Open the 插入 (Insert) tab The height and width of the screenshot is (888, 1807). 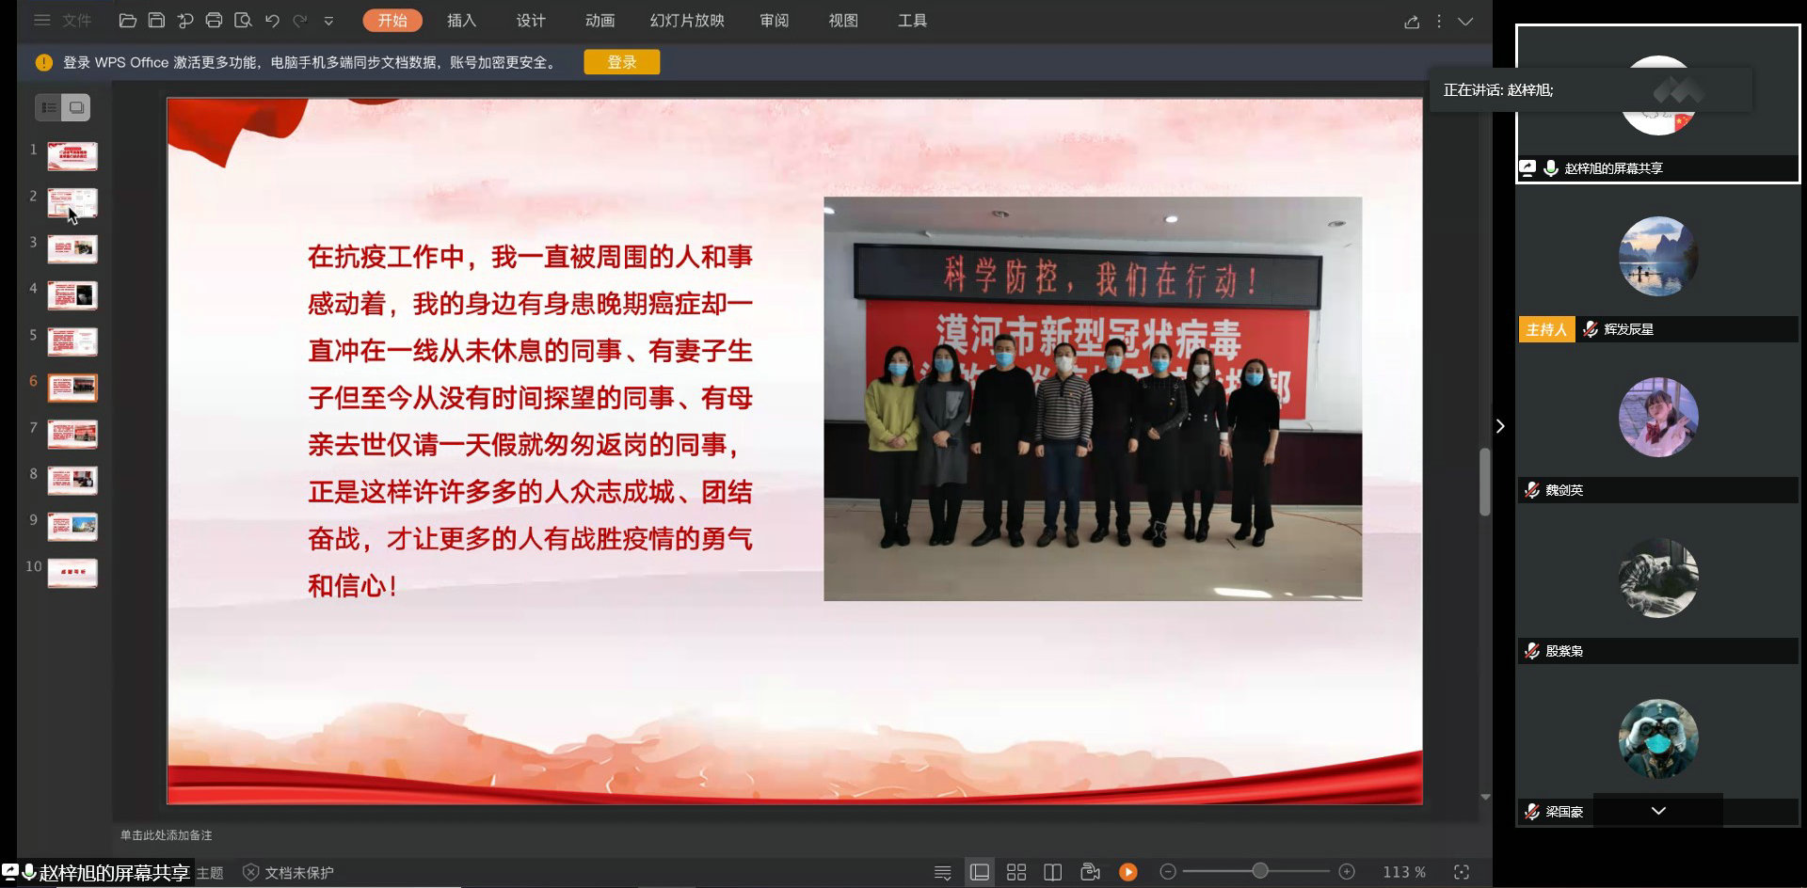[x=461, y=21]
